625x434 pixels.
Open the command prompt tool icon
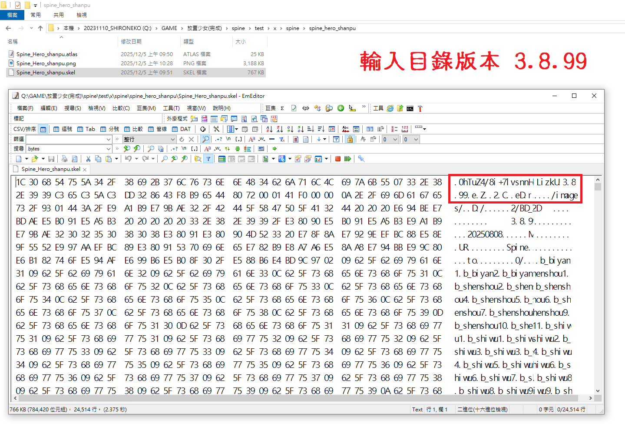[410, 108]
